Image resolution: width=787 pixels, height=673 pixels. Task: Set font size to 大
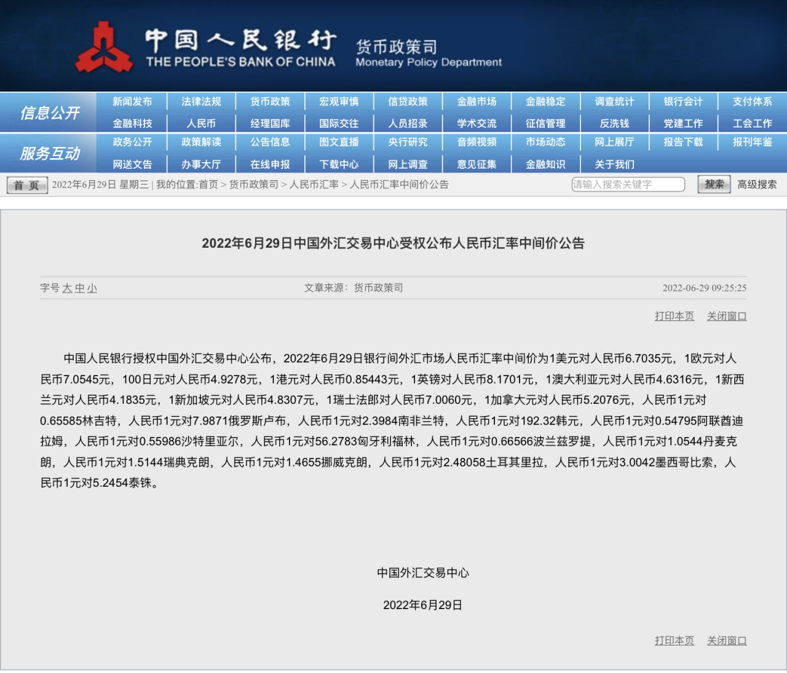[67, 288]
